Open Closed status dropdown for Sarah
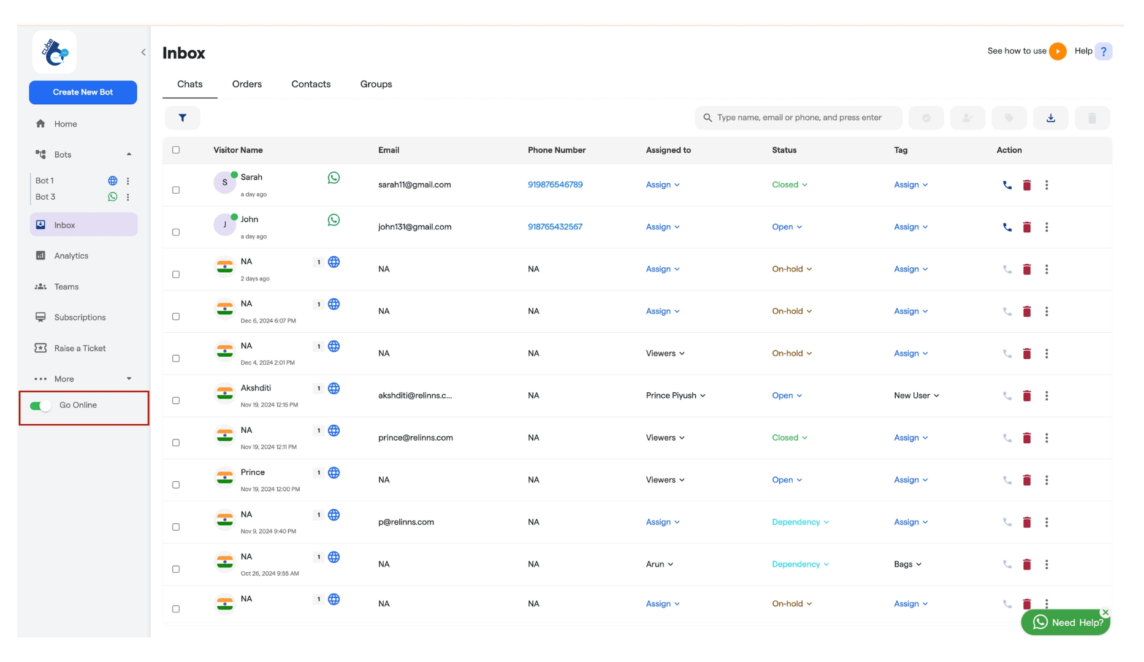 click(790, 185)
